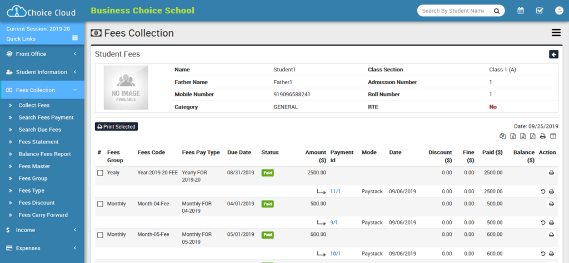
Task: Open Fees Carry Forward
Action: tap(43, 215)
